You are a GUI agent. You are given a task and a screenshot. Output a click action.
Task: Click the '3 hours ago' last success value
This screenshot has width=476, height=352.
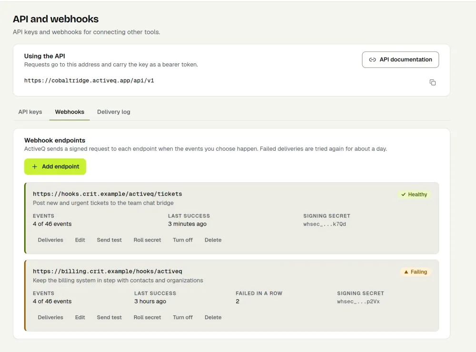(150, 301)
